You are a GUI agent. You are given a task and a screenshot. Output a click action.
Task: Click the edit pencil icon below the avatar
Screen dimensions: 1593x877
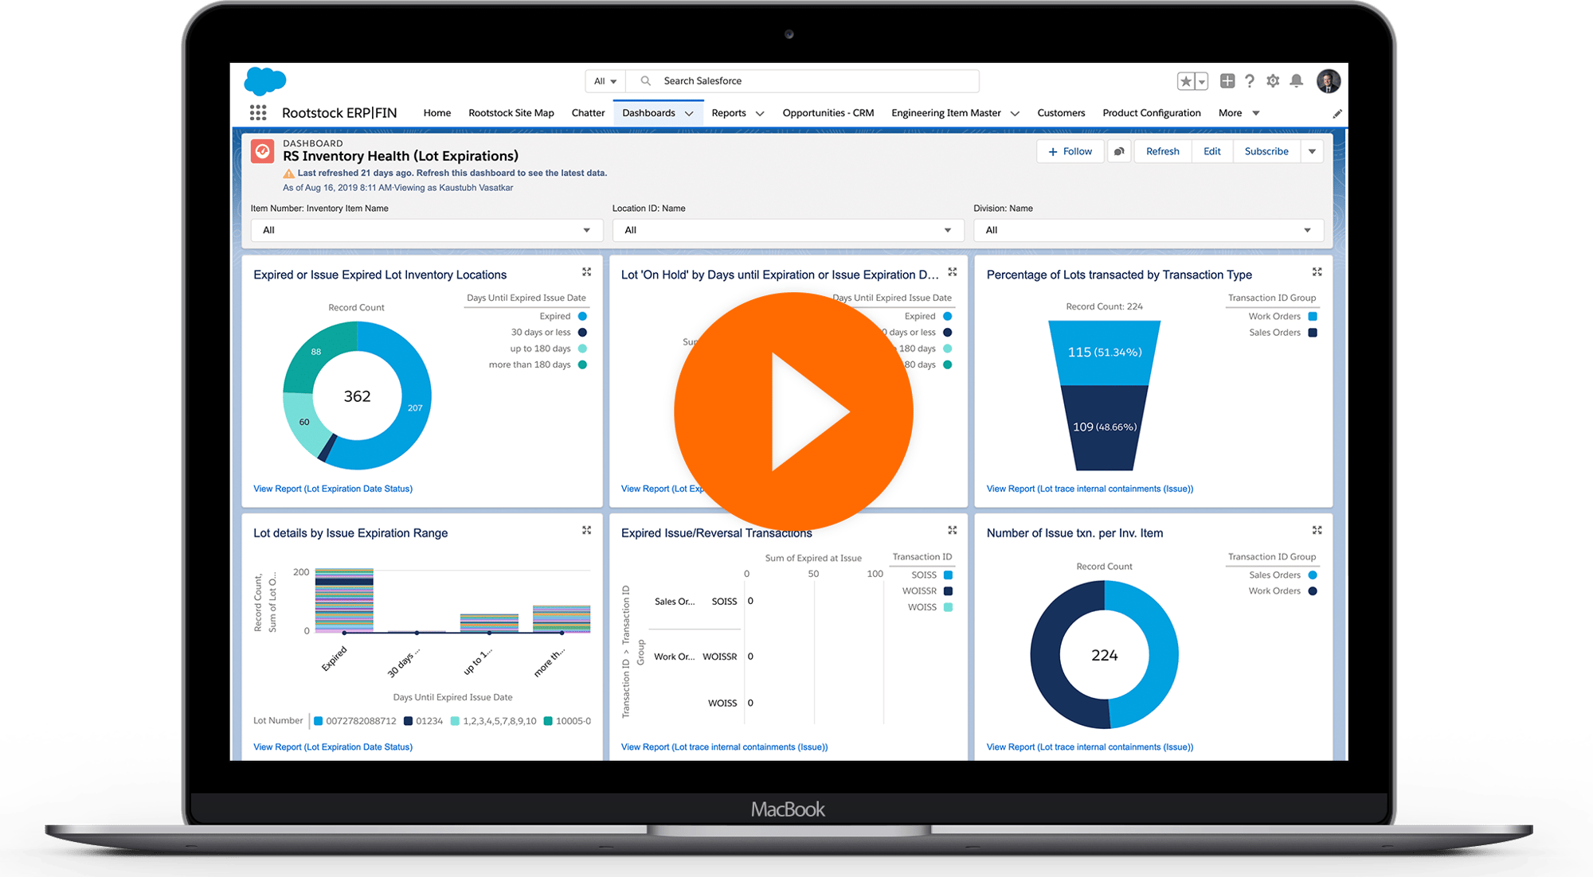tap(1337, 113)
